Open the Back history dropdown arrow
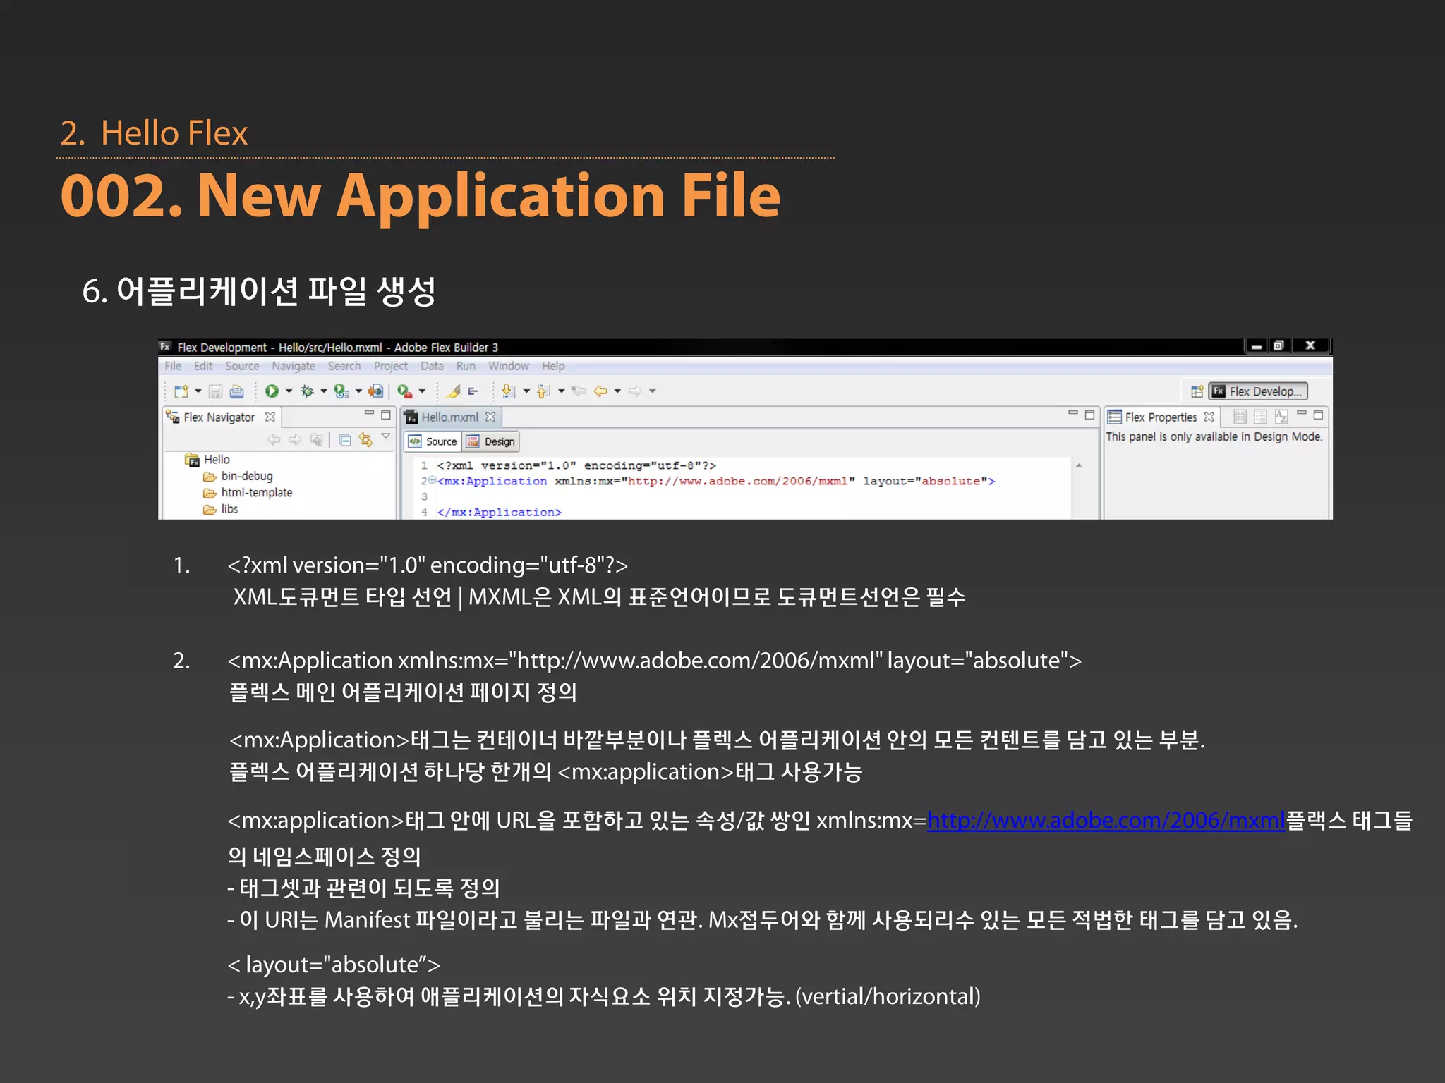This screenshot has width=1445, height=1083. coord(617,391)
